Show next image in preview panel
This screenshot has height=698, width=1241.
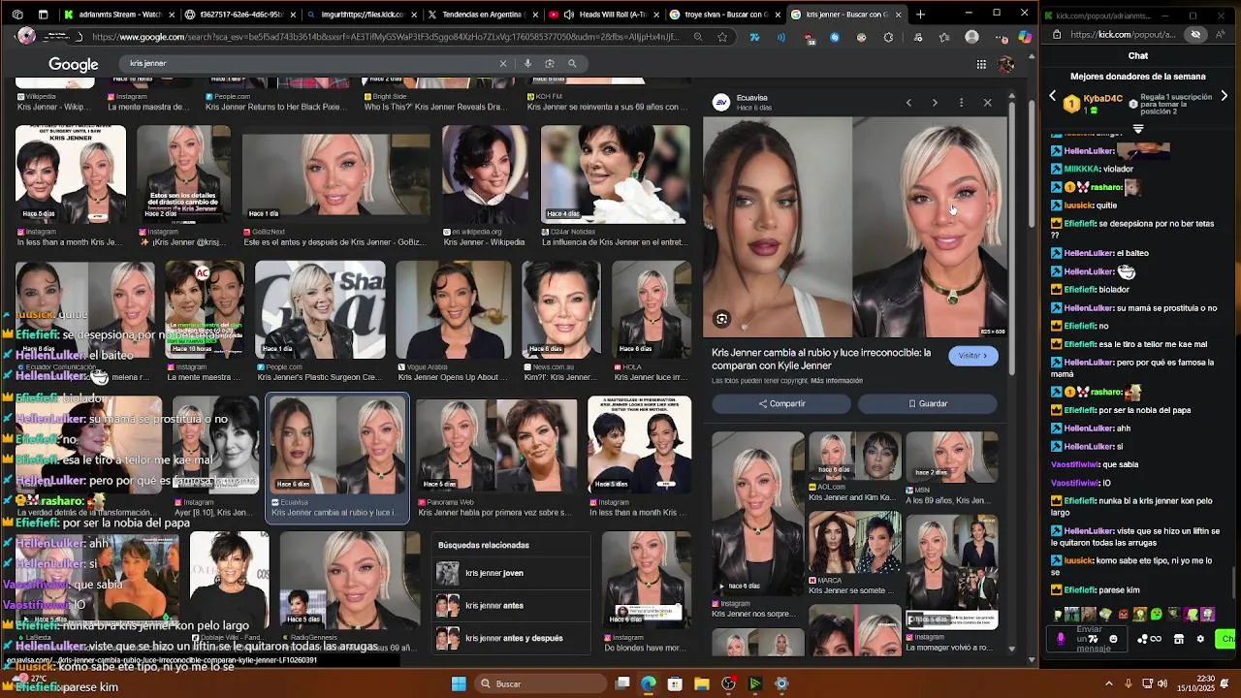935,103
